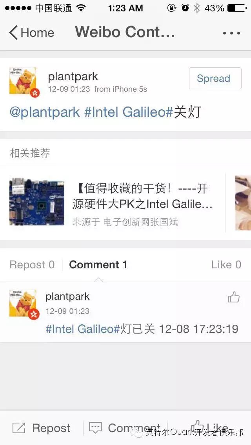Tap the Comment speech bubble icon
This screenshot has width=251, height=445.
point(95,428)
